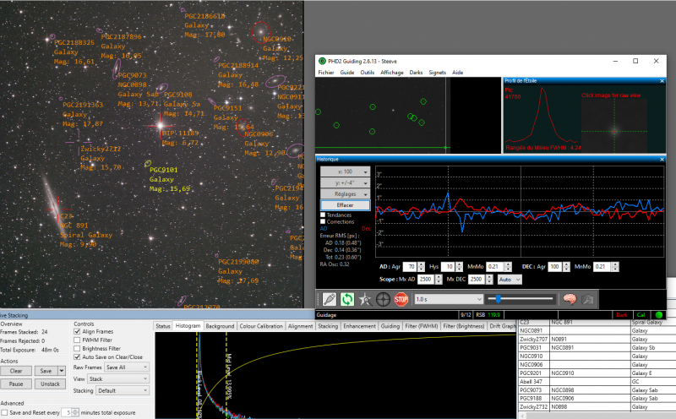Open the y: +/-4" scale dropdown

(x=345, y=182)
